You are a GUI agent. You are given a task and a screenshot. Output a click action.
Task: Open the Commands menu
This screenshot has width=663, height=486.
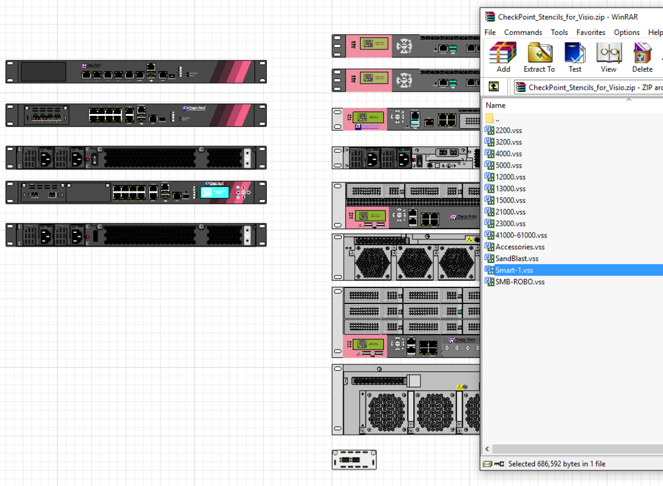pos(523,32)
